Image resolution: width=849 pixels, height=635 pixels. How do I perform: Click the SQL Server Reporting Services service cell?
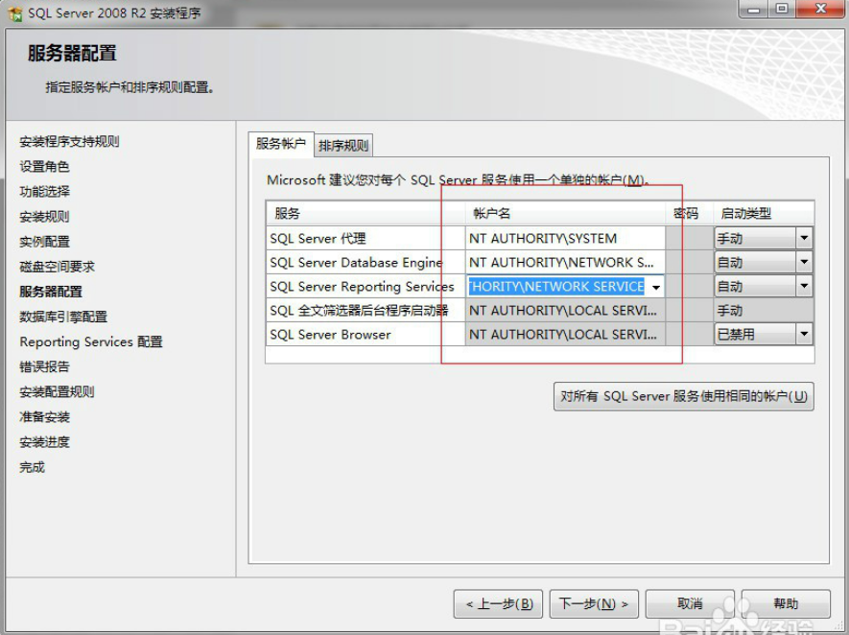[366, 287]
